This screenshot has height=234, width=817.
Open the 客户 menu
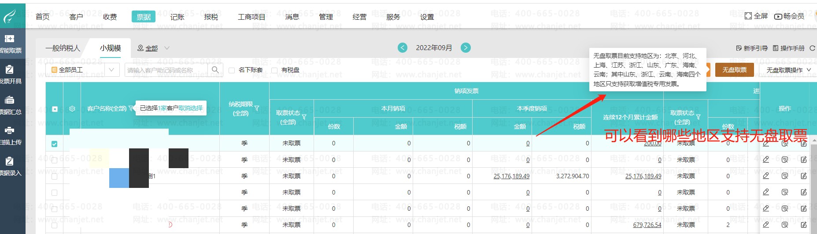click(76, 17)
